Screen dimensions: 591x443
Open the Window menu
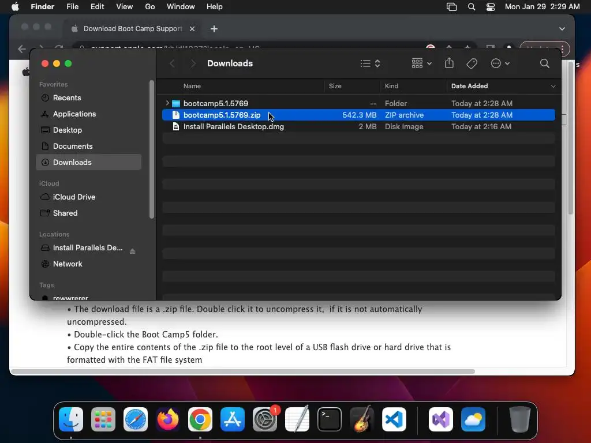(x=181, y=7)
